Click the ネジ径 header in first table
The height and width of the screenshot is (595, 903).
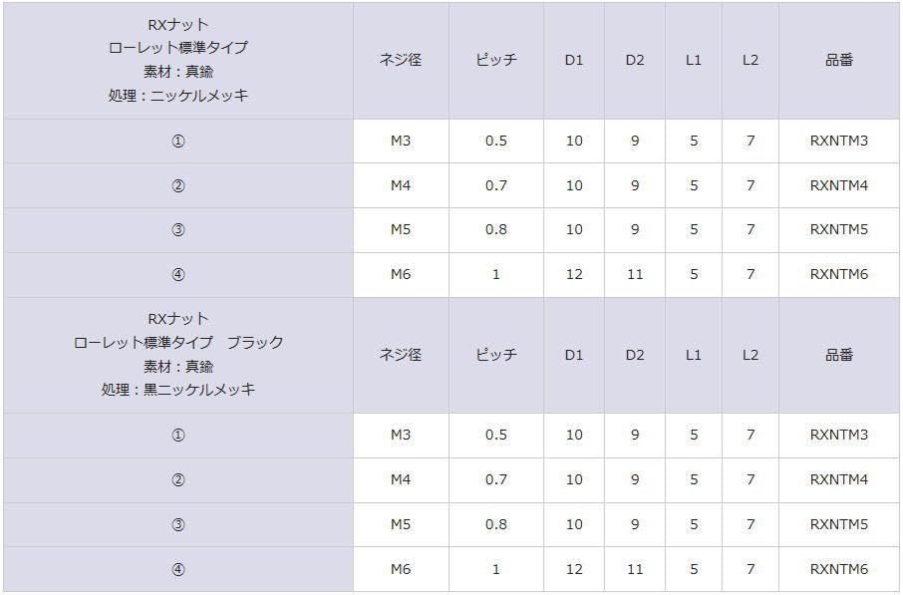(401, 60)
